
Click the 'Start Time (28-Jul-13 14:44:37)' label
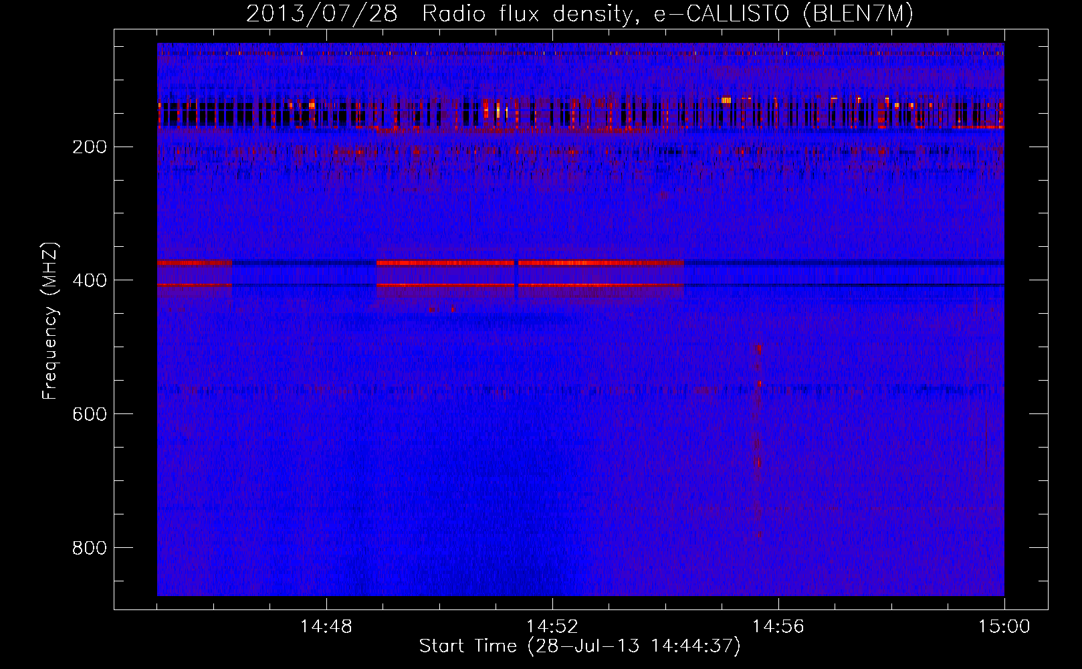click(x=580, y=646)
